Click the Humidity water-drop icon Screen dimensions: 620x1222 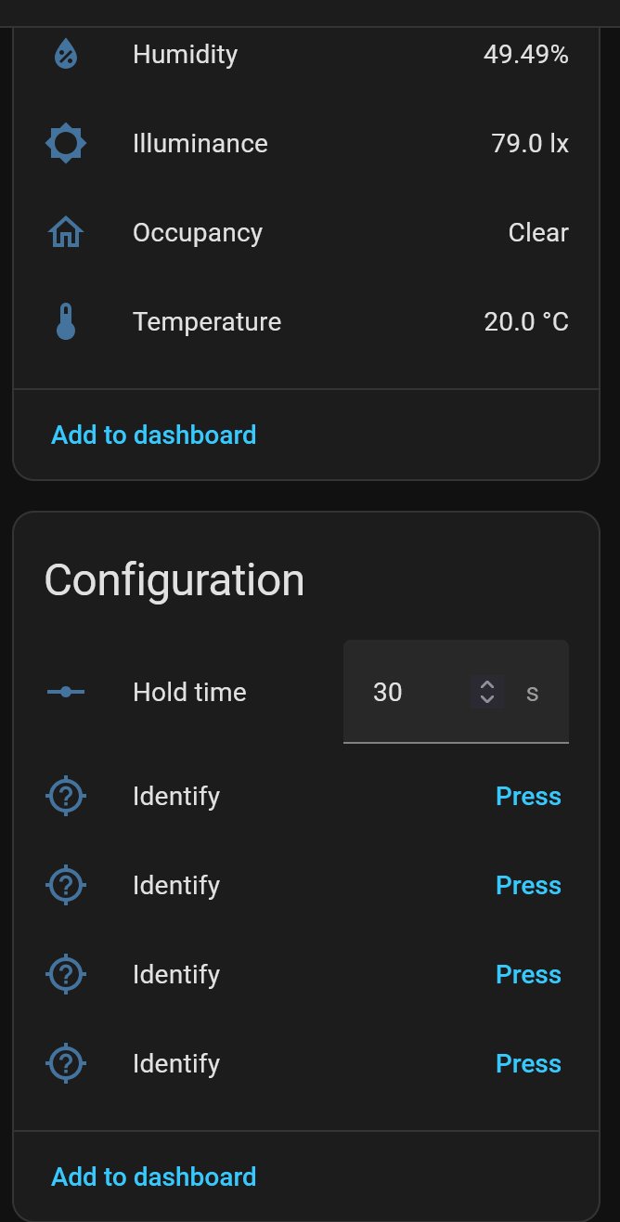pos(66,55)
